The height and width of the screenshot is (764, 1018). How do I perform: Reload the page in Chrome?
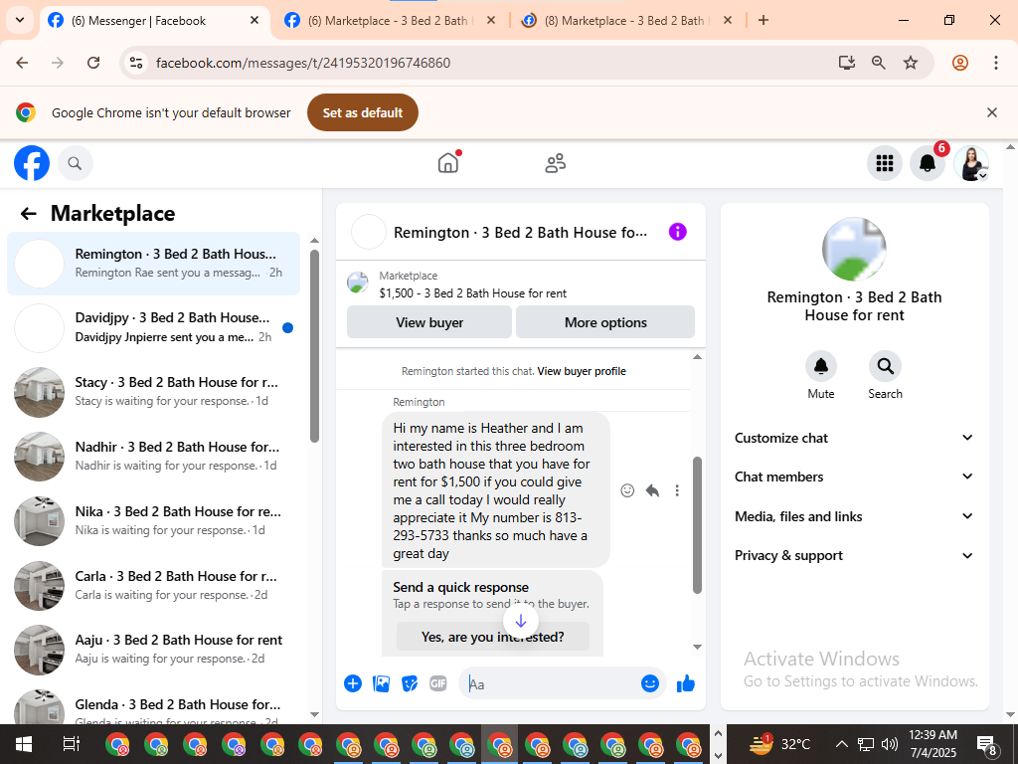coord(93,63)
